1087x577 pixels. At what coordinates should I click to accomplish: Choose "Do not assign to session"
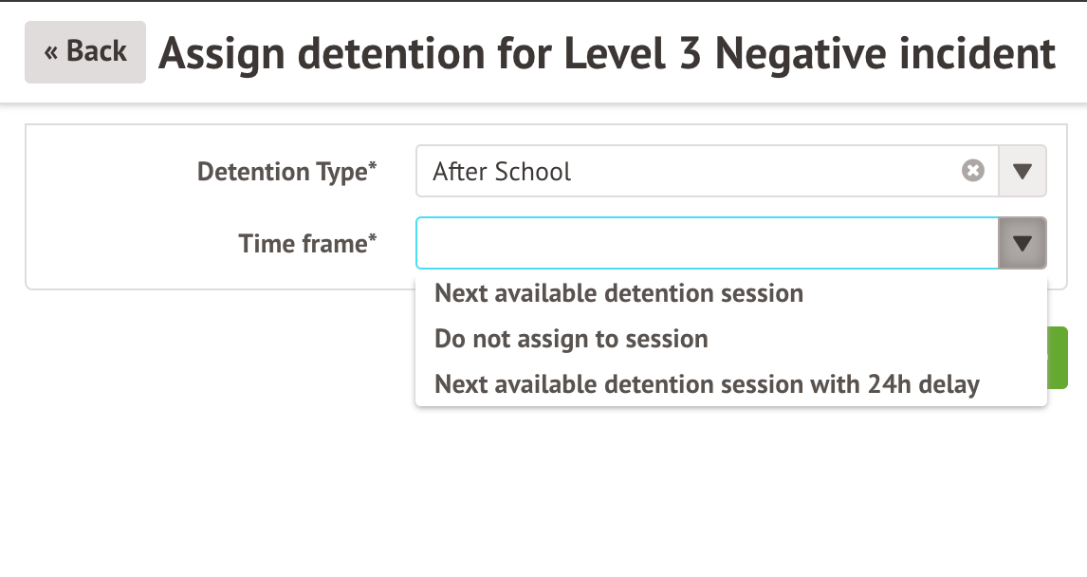(x=571, y=339)
